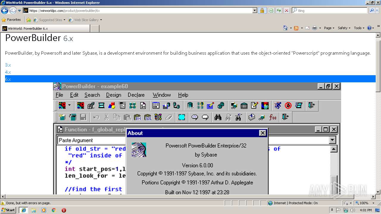Viewport: 381px width, 214px height.
Task: Click the Forward navigation arrow
Action: click(13, 11)
